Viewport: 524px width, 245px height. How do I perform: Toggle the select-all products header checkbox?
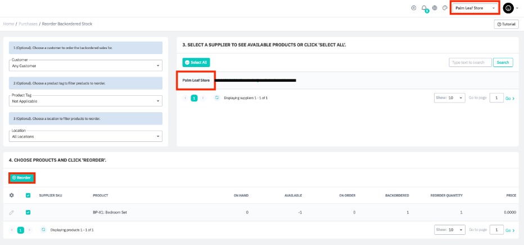point(28,195)
